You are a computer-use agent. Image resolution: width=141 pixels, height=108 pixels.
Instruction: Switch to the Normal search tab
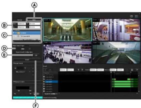19,20
